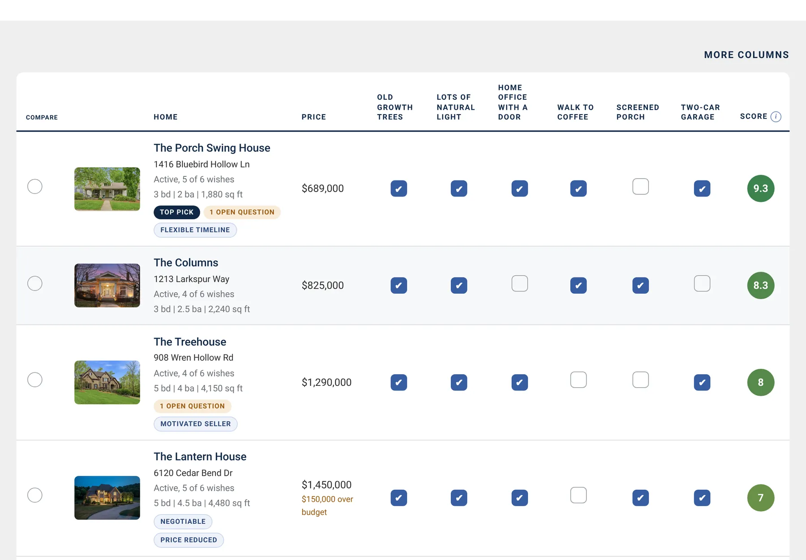Screen dimensions: 806x560
Task: Click the $150,000 over budget note
Action: (x=327, y=505)
